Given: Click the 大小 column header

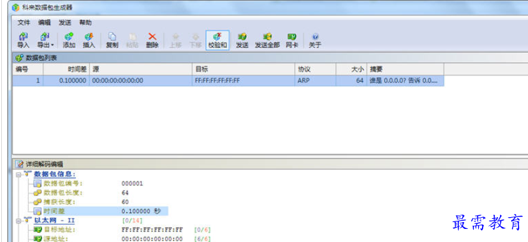Looking at the screenshot, I should click(351, 69).
